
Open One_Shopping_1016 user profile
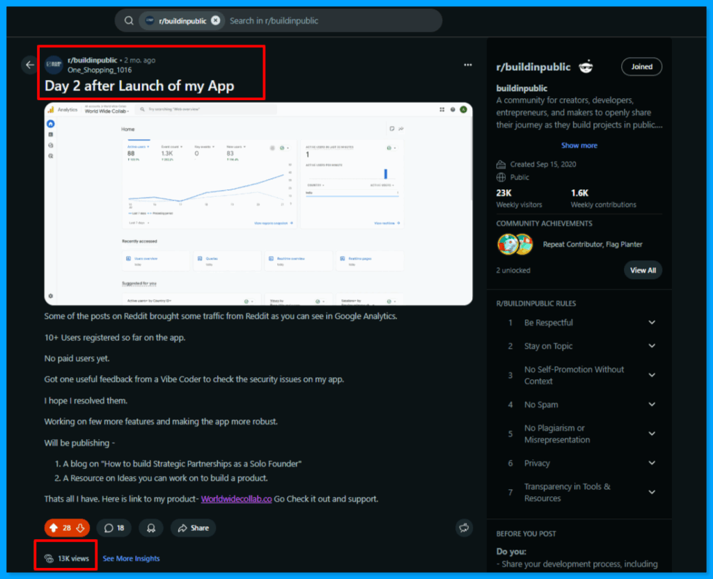[100, 70]
